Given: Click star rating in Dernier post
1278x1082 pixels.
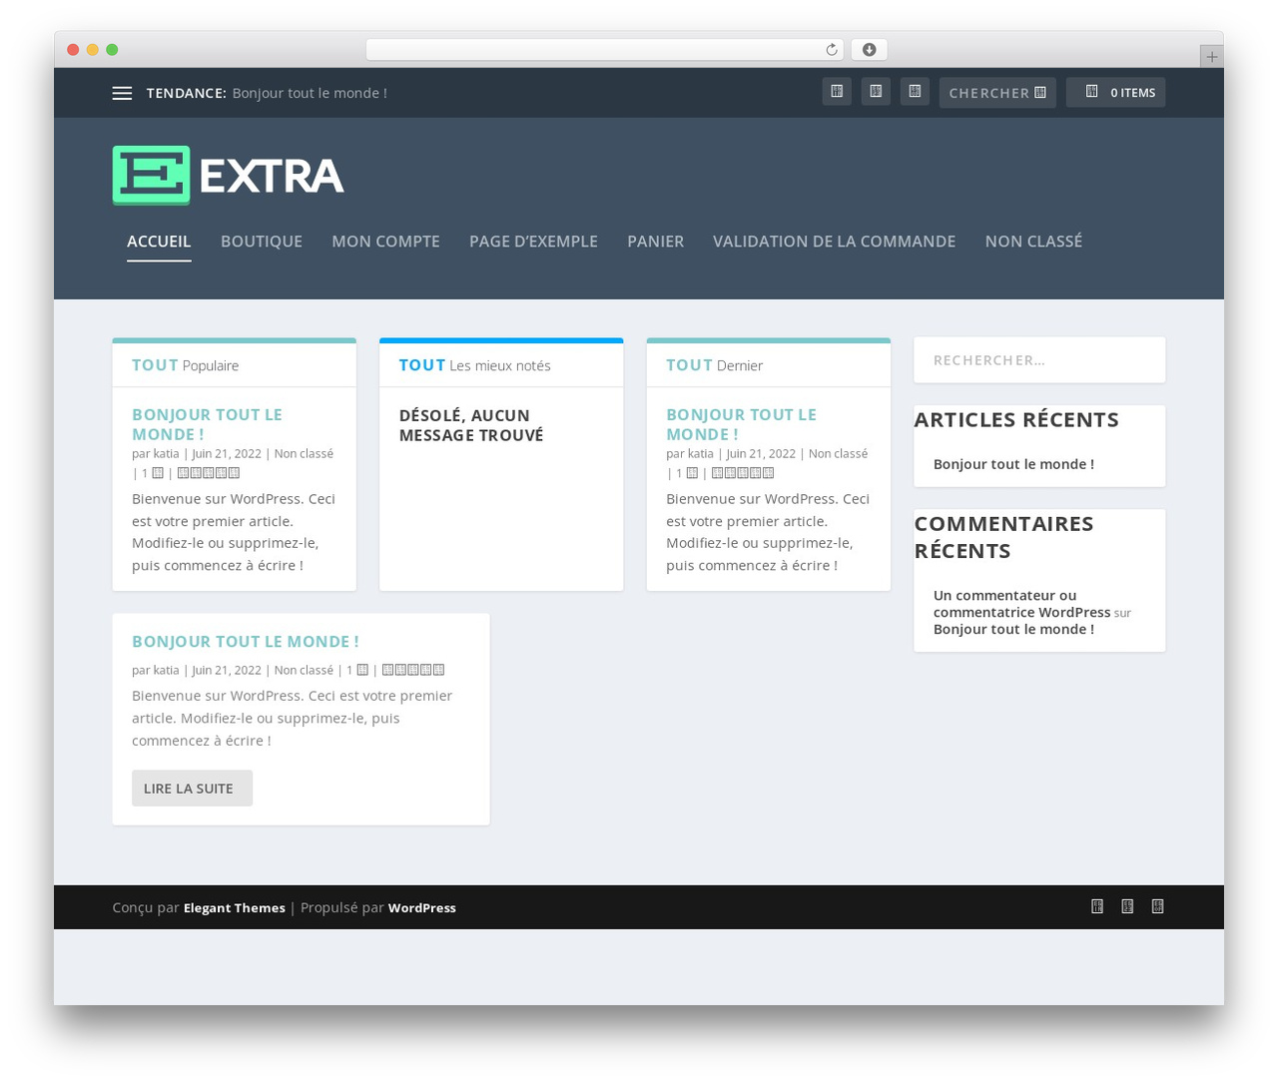Looking at the screenshot, I should pyautogui.click(x=743, y=473).
